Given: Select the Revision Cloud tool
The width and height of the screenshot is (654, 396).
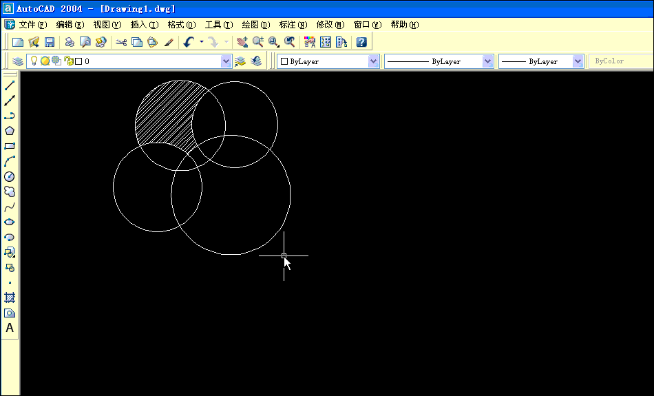Looking at the screenshot, I should point(10,191).
